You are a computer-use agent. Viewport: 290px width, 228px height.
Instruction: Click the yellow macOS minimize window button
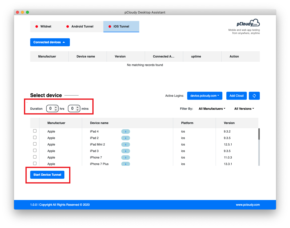[22, 12]
